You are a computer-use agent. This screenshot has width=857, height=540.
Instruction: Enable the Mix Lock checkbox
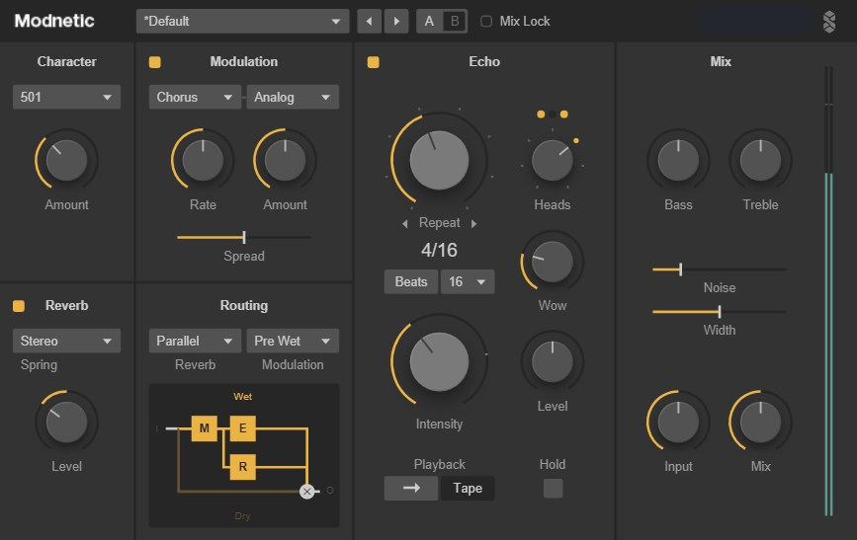485,21
